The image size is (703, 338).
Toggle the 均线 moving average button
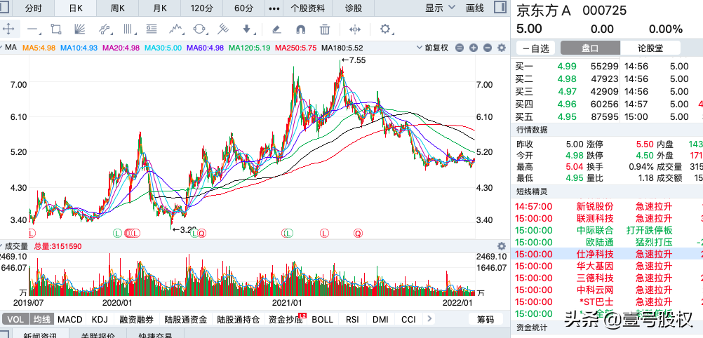click(42, 319)
